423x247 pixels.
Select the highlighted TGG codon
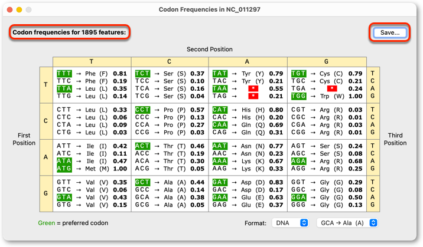click(x=298, y=96)
